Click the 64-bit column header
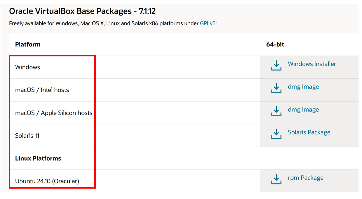 [275, 44]
